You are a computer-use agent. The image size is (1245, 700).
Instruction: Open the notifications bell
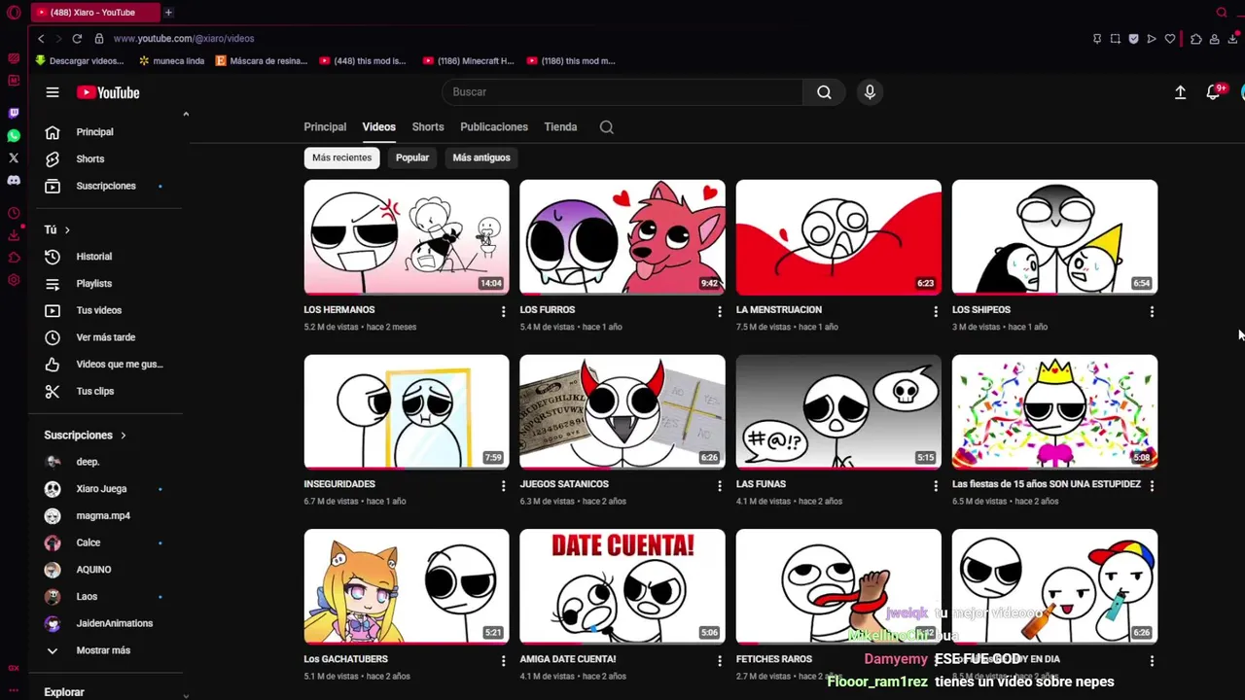click(1213, 92)
